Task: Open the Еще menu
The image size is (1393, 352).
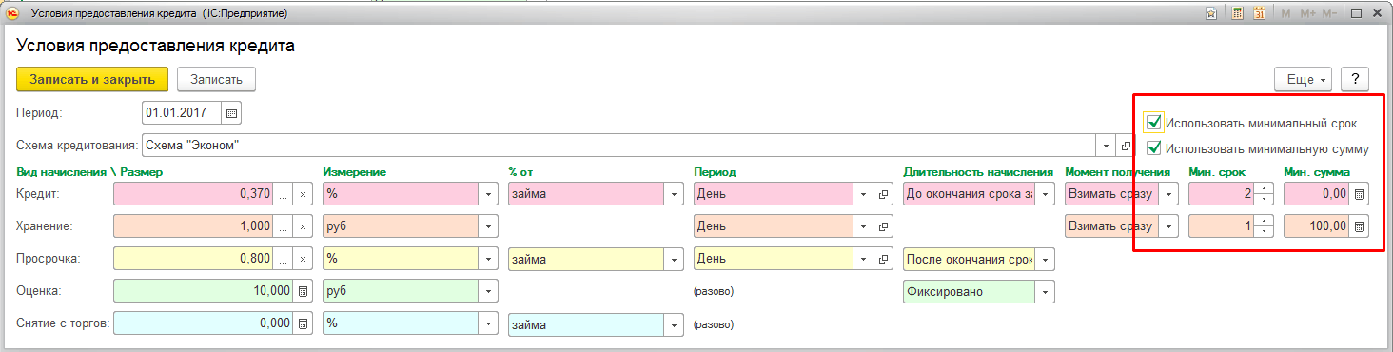Action: [1303, 79]
